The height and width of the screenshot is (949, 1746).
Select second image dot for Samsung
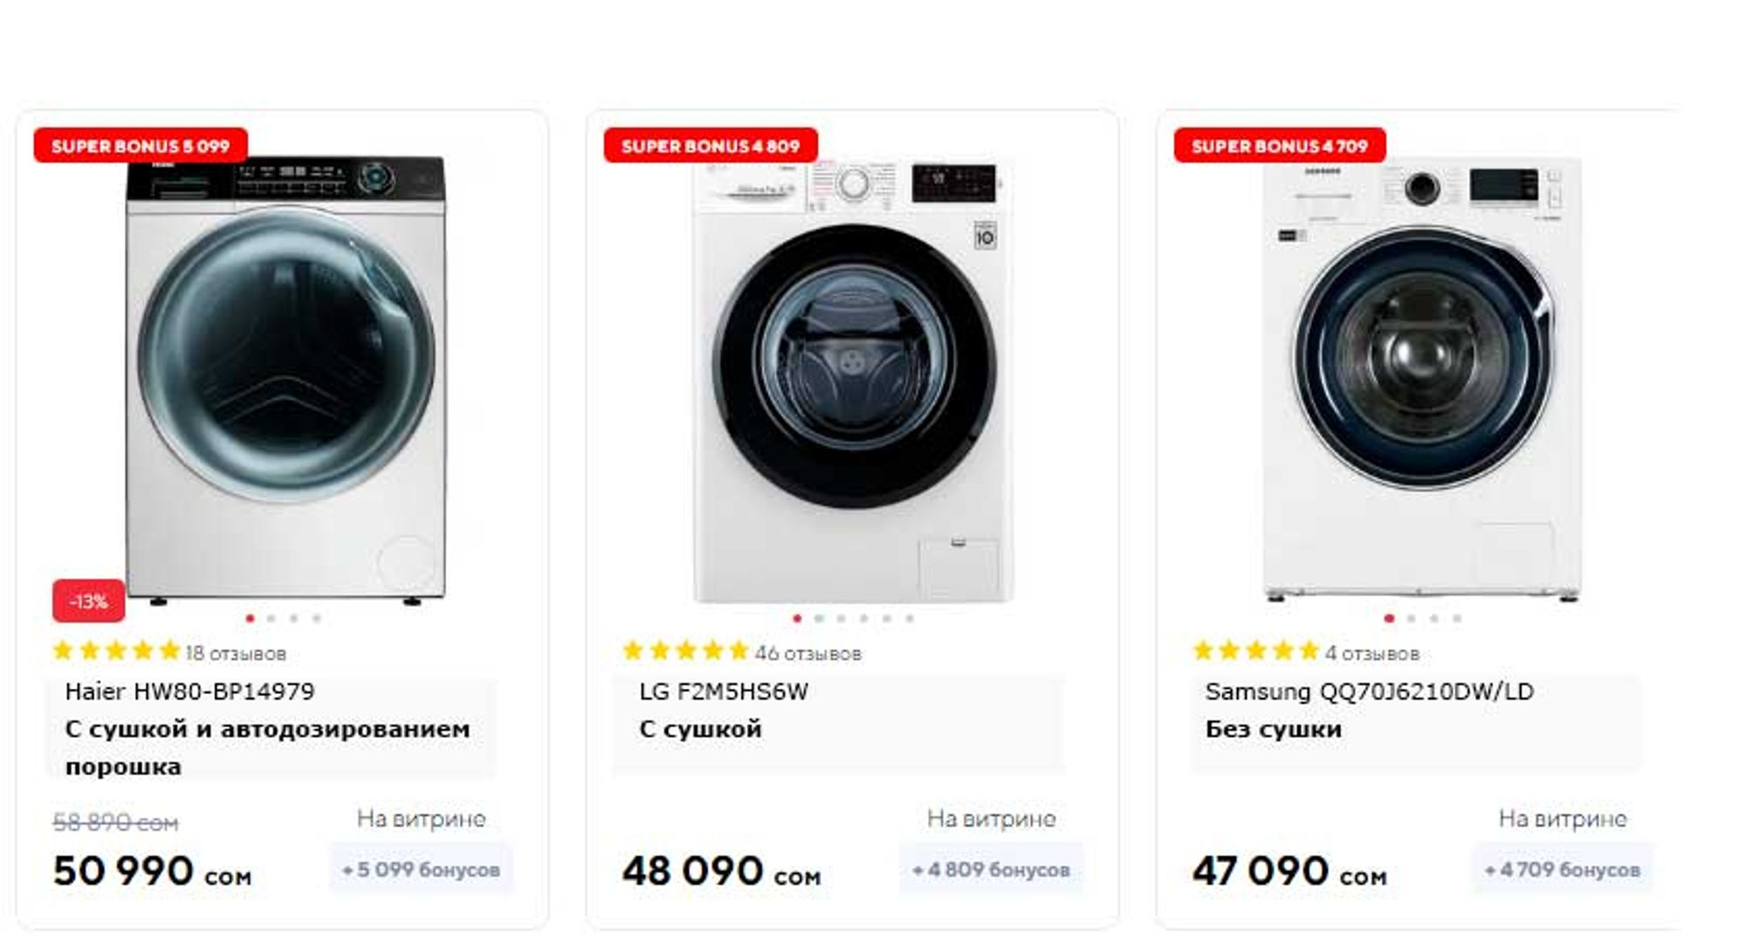pos(1412,619)
